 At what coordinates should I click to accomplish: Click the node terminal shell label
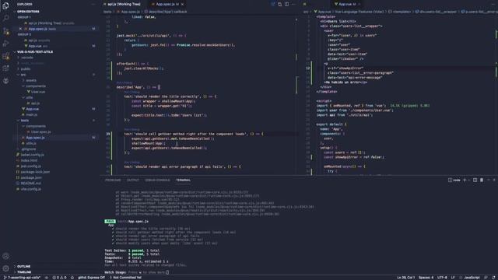point(454,180)
